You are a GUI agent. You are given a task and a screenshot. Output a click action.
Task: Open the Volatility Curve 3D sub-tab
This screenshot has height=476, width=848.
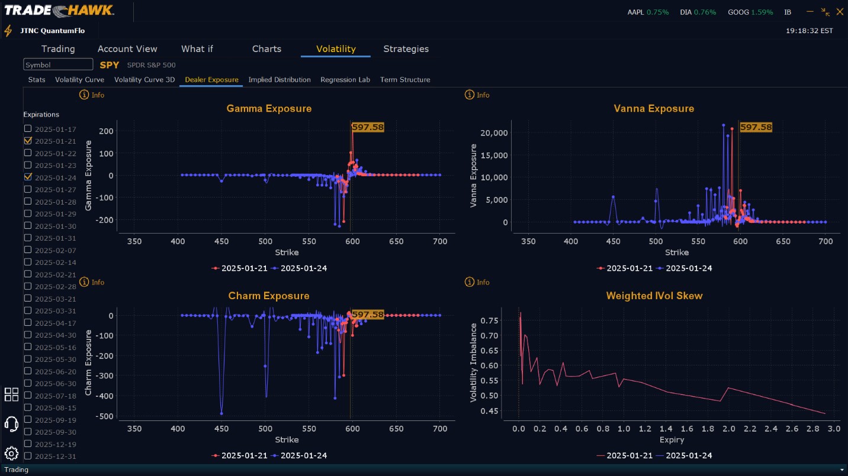point(144,80)
